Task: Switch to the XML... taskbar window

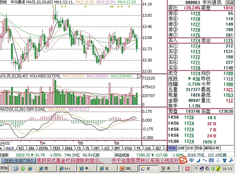Action: [128, 169]
